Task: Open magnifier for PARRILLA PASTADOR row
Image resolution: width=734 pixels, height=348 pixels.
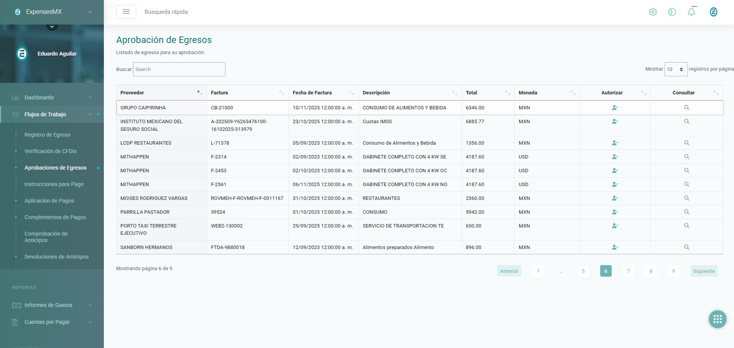Action: coord(686,212)
